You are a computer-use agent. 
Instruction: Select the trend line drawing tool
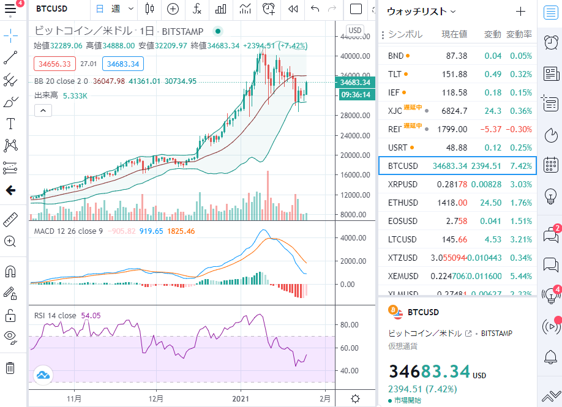coord(10,58)
